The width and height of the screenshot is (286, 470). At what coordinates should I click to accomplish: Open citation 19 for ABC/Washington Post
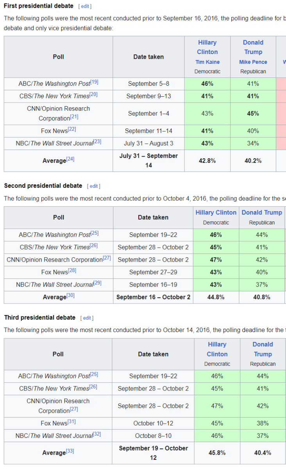[x=94, y=82]
